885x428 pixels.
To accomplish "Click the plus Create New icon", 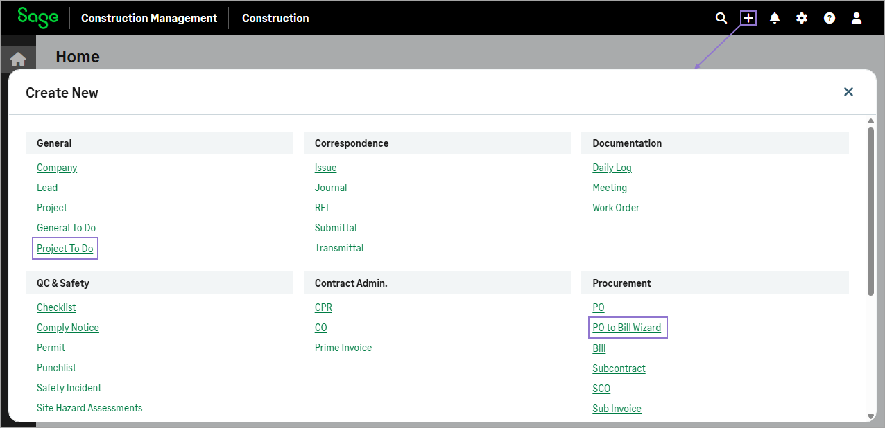I will click(748, 18).
